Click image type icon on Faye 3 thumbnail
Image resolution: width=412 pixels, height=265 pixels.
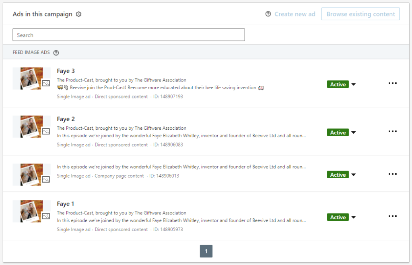tap(46, 84)
